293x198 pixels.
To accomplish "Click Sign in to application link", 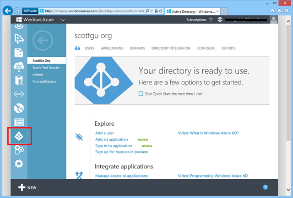I will (114, 146).
